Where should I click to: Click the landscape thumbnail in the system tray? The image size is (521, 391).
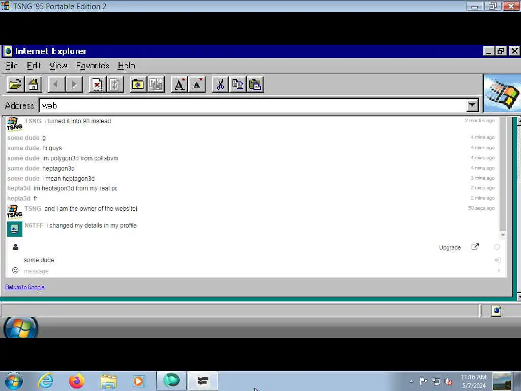click(x=502, y=381)
